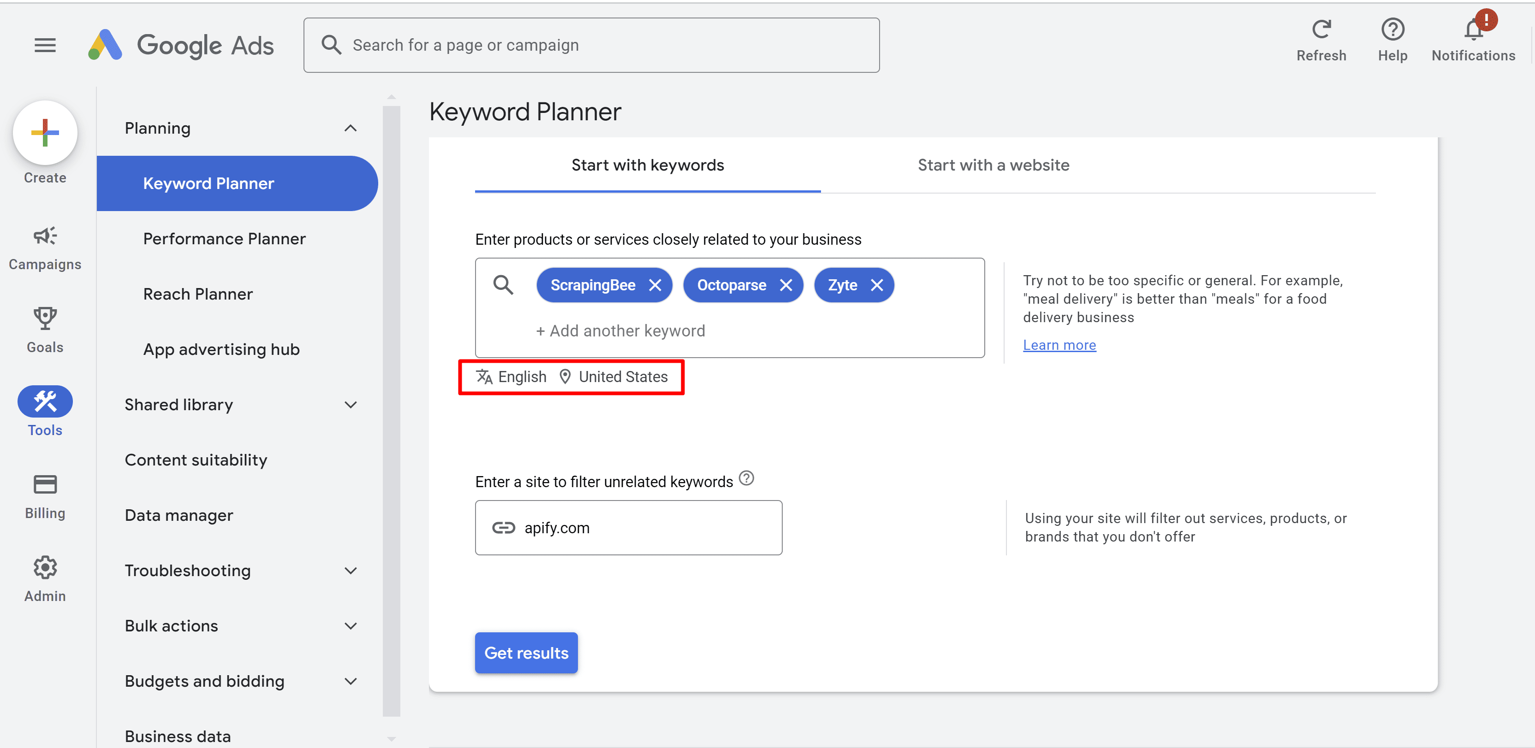
Task: Switch to the Start with a website tab
Action: point(993,165)
